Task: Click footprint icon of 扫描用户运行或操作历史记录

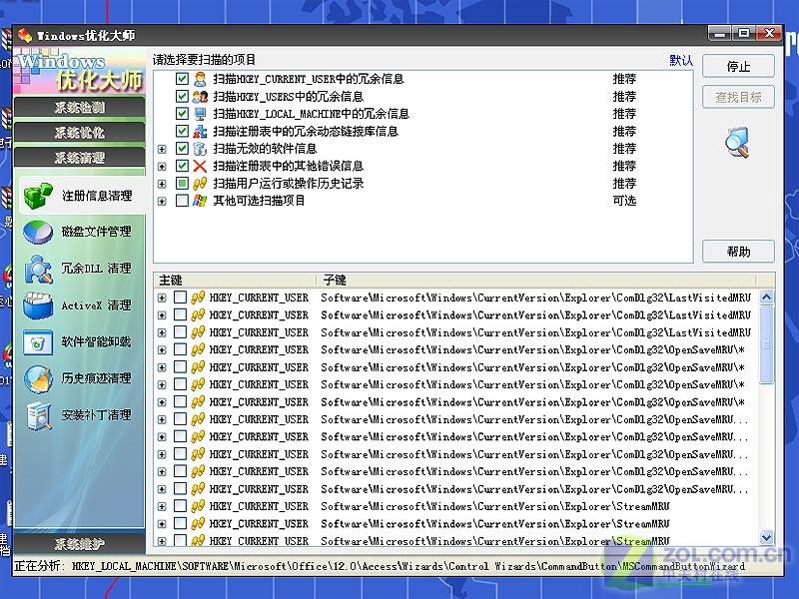Action: tap(200, 184)
